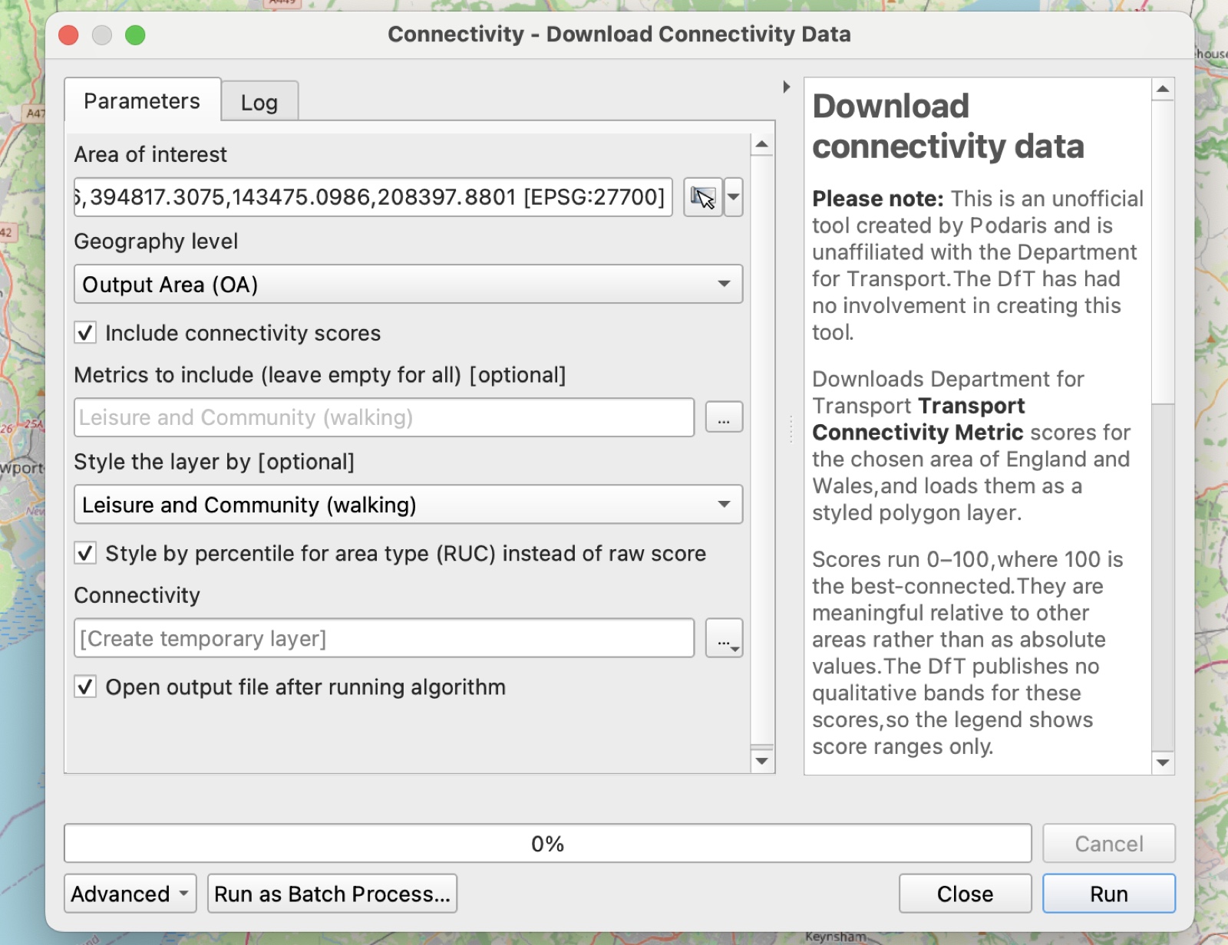Image resolution: width=1228 pixels, height=945 pixels.
Task: Open the Style the layer by dropdown
Action: tap(408, 504)
